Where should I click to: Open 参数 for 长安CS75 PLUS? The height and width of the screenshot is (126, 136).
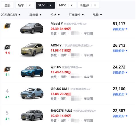[54, 121]
